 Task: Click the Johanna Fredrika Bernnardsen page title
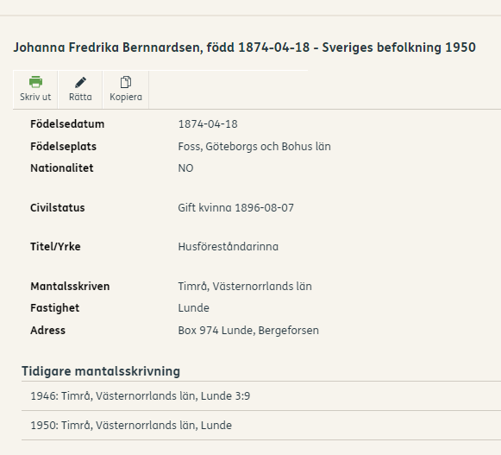(244, 47)
